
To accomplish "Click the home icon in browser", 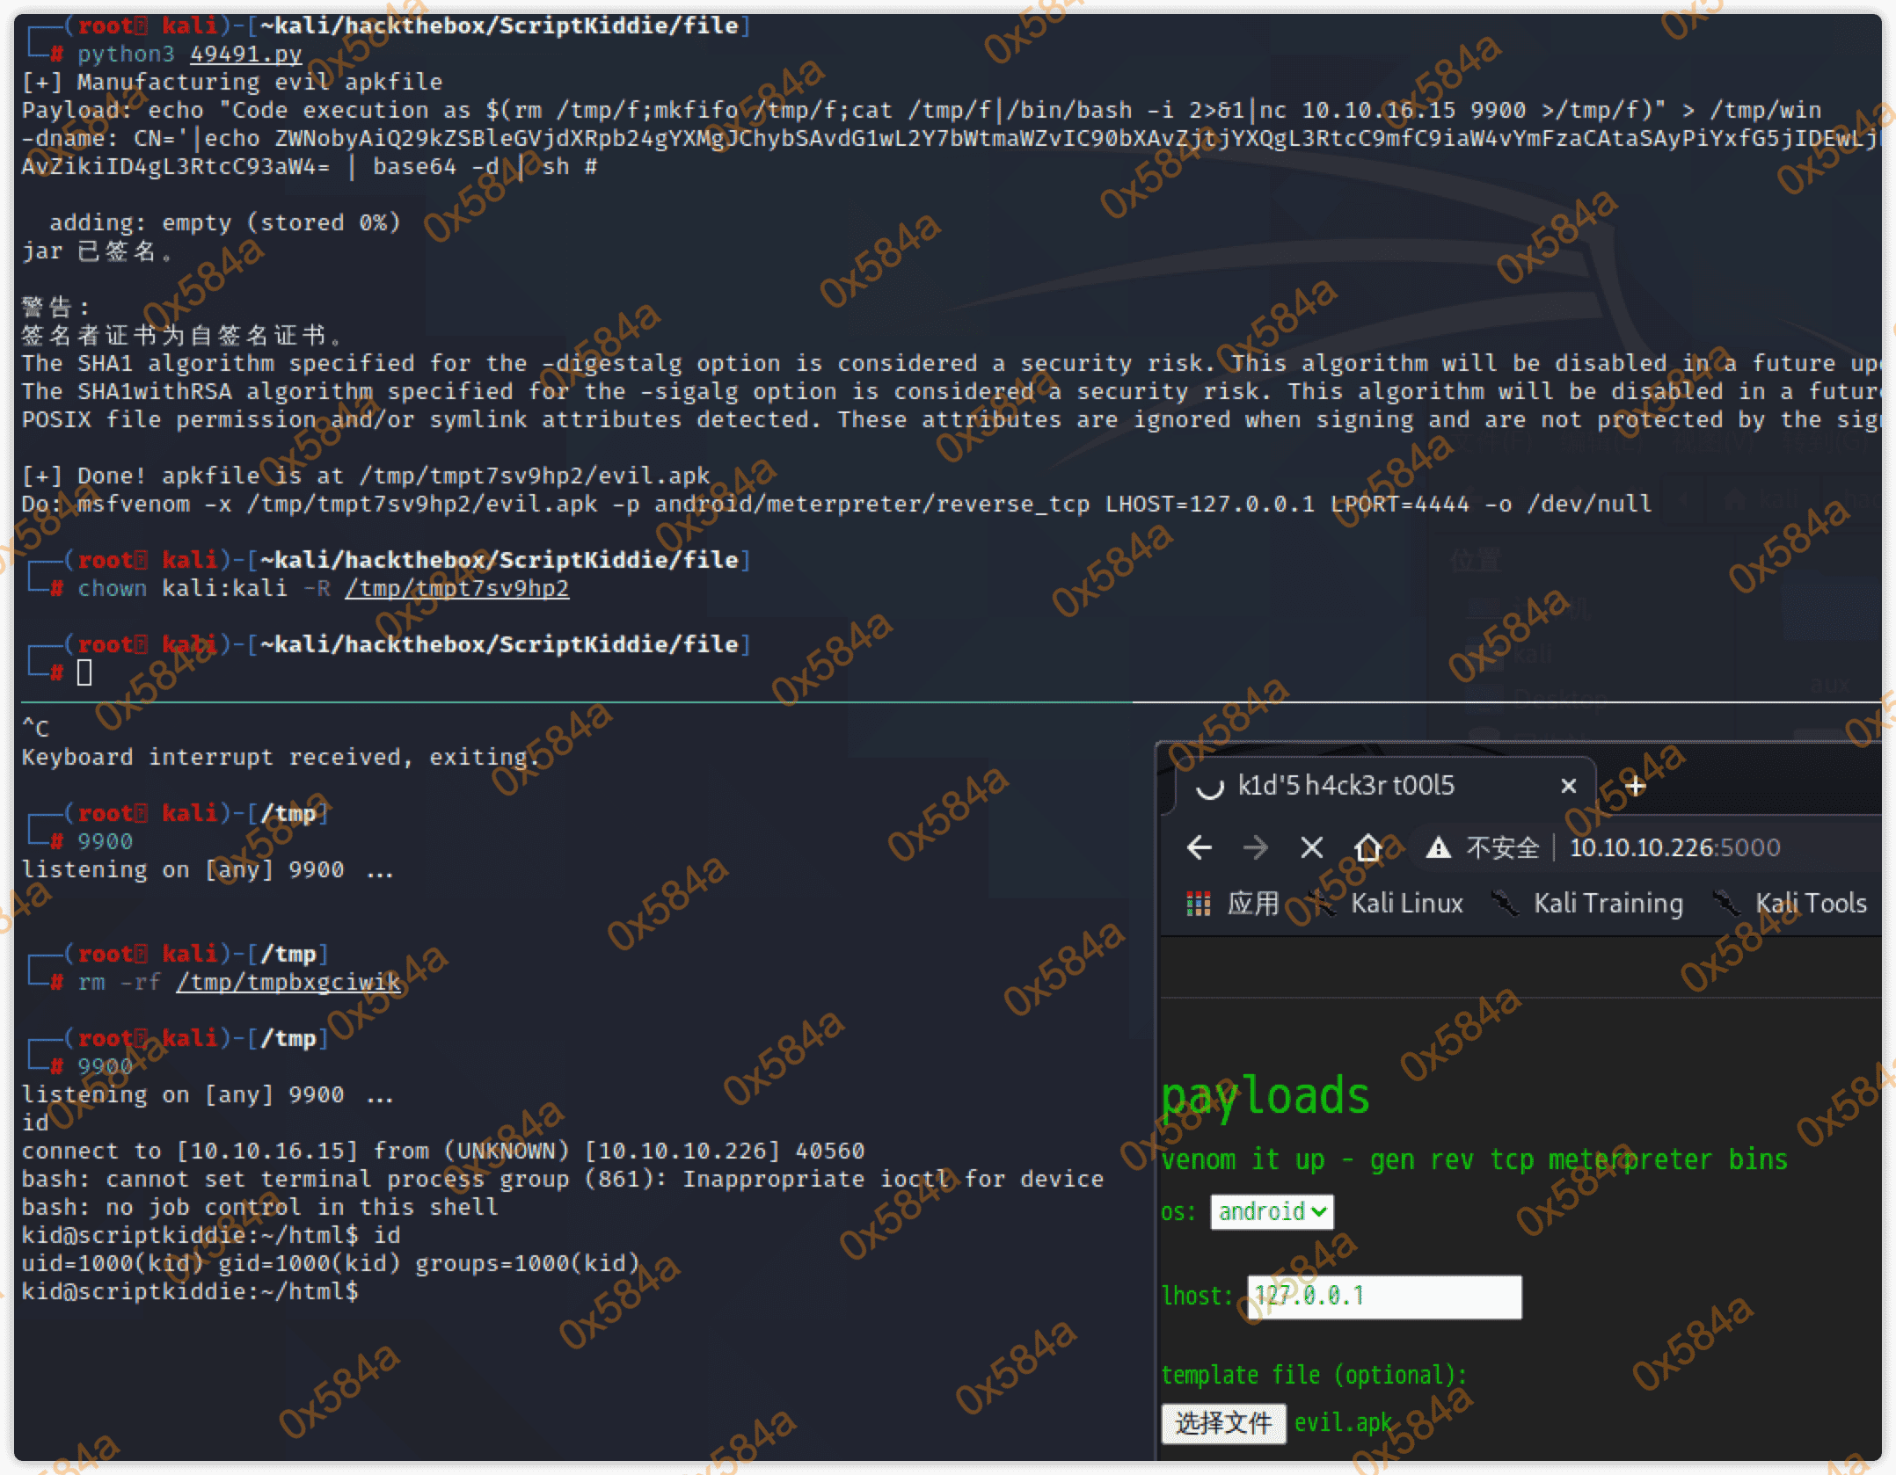I will 1367,847.
